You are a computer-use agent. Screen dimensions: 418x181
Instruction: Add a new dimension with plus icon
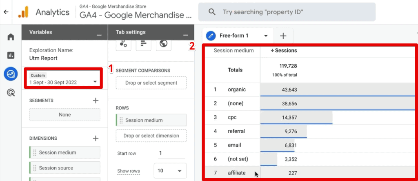coord(96,138)
